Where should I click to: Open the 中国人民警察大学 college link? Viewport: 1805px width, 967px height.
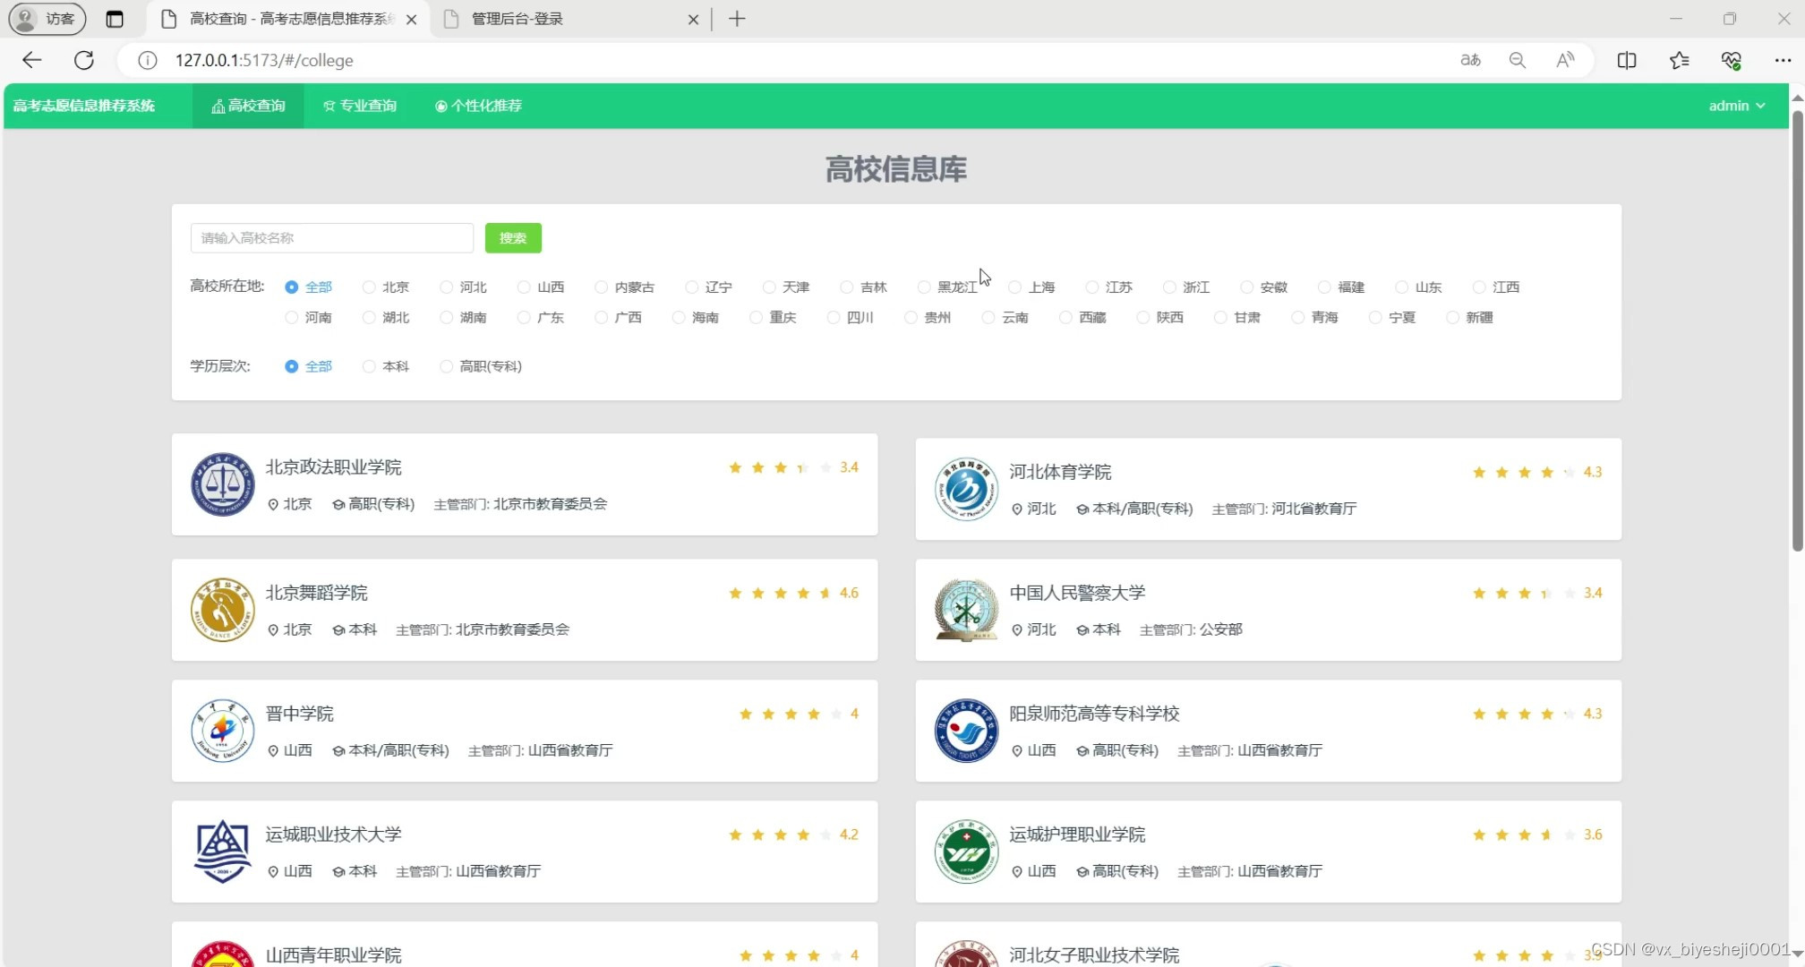pos(1077,593)
